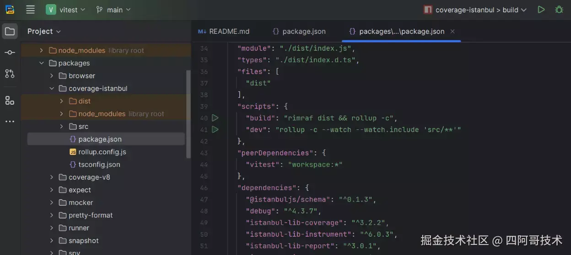Expand the top node_modules library root
Image resolution: width=571 pixels, height=255 pixels.
[x=41, y=50]
